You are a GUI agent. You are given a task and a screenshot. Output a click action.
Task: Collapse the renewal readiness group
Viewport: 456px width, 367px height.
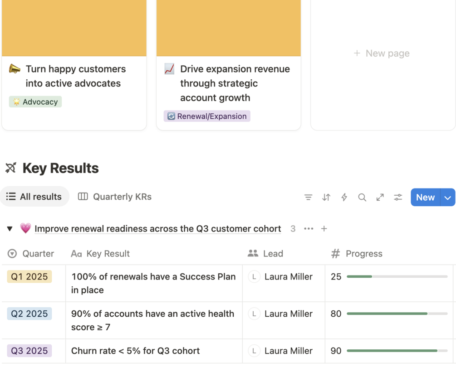point(10,229)
